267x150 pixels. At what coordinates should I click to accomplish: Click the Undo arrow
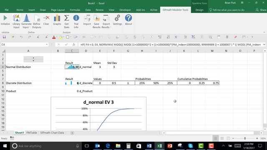point(21,37)
